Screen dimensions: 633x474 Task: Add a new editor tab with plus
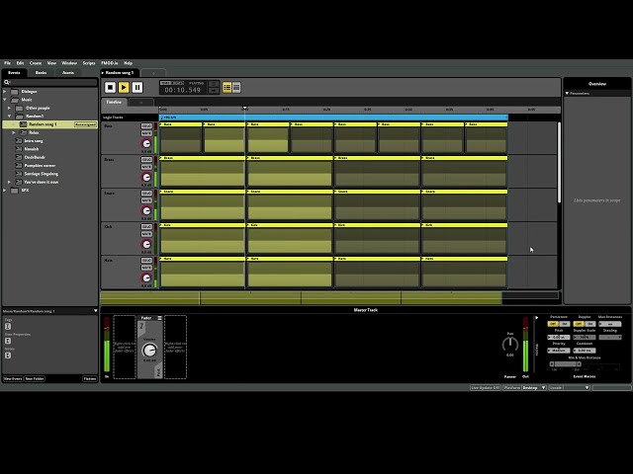[153, 73]
